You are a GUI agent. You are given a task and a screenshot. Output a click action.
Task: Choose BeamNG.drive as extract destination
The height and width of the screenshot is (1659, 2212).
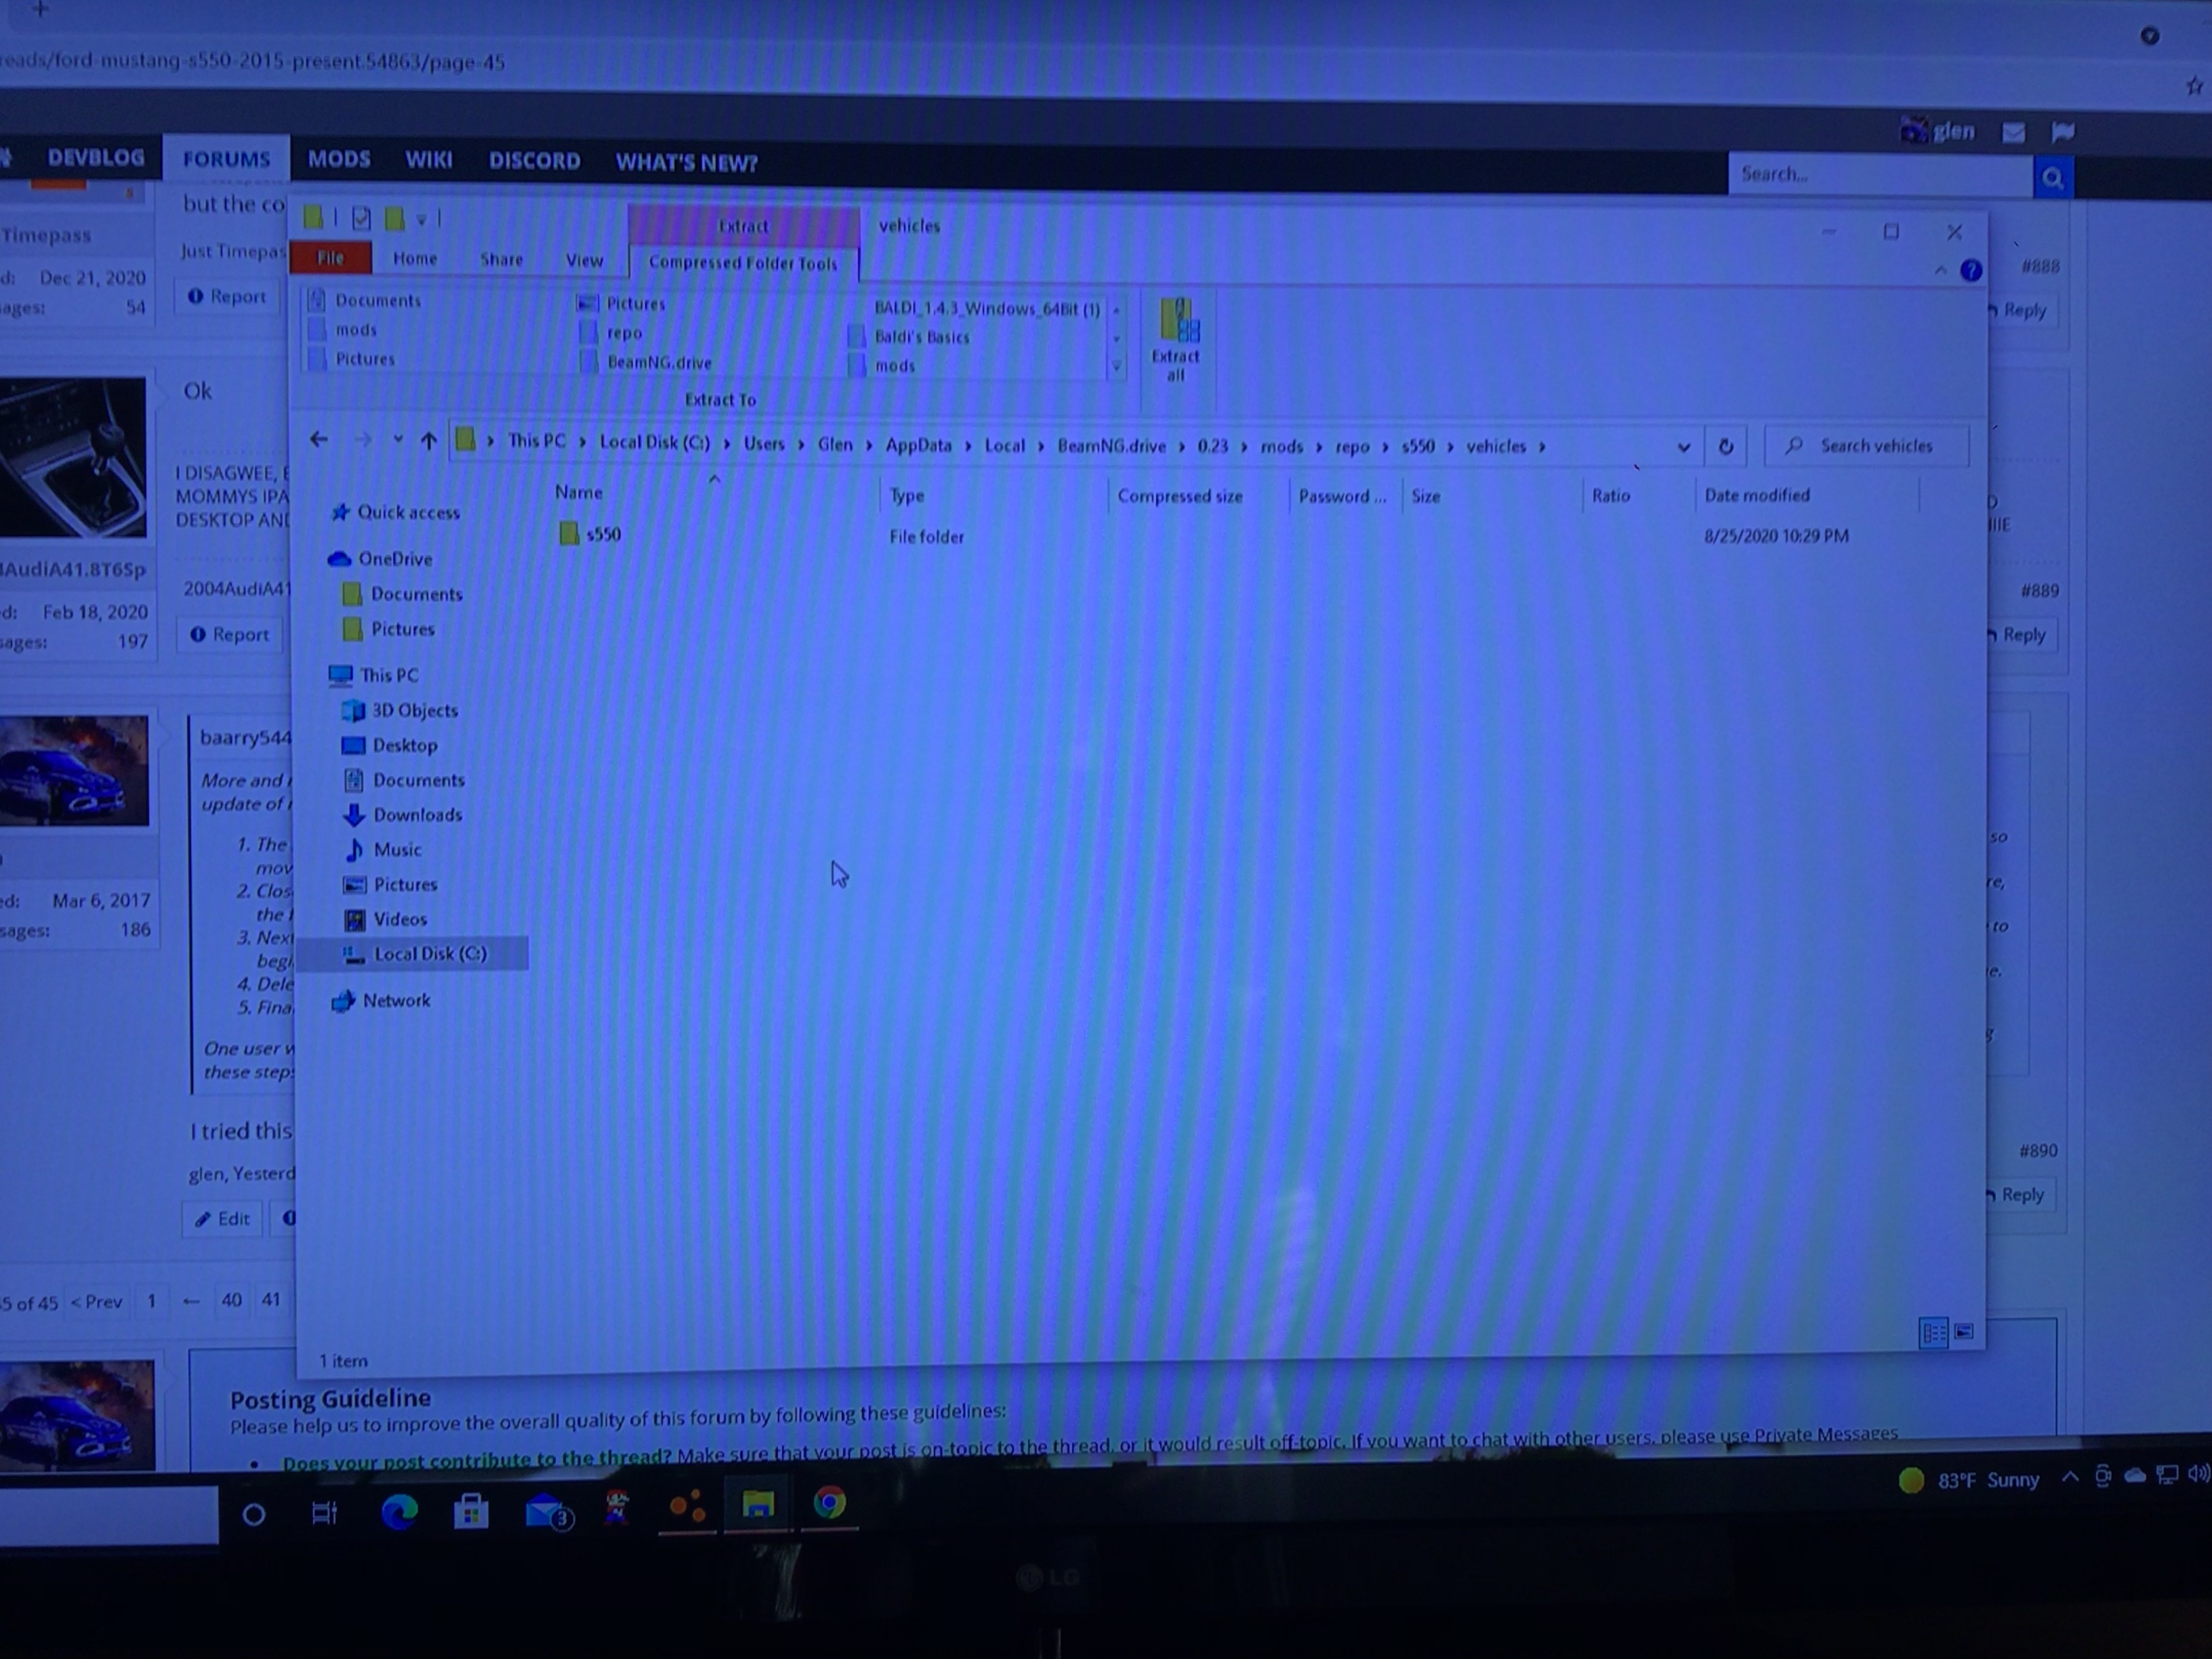click(x=647, y=362)
